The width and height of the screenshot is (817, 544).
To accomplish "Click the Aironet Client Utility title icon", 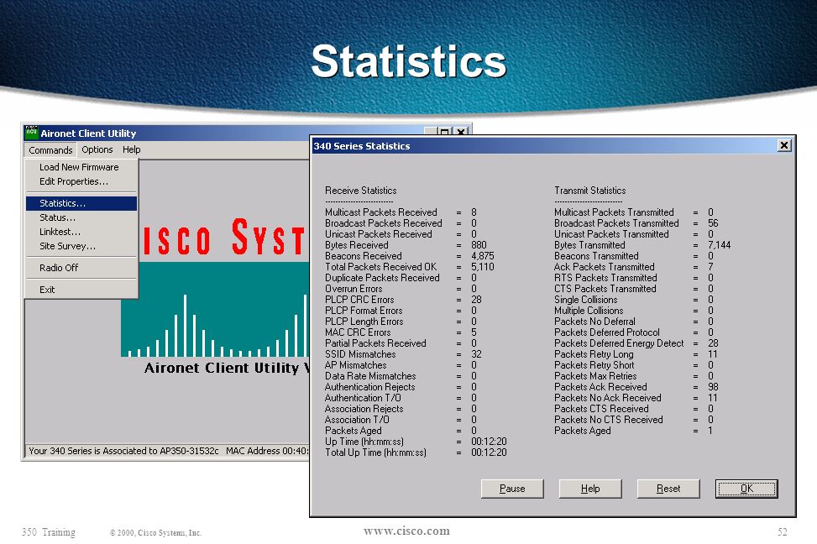I will click(x=31, y=133).
